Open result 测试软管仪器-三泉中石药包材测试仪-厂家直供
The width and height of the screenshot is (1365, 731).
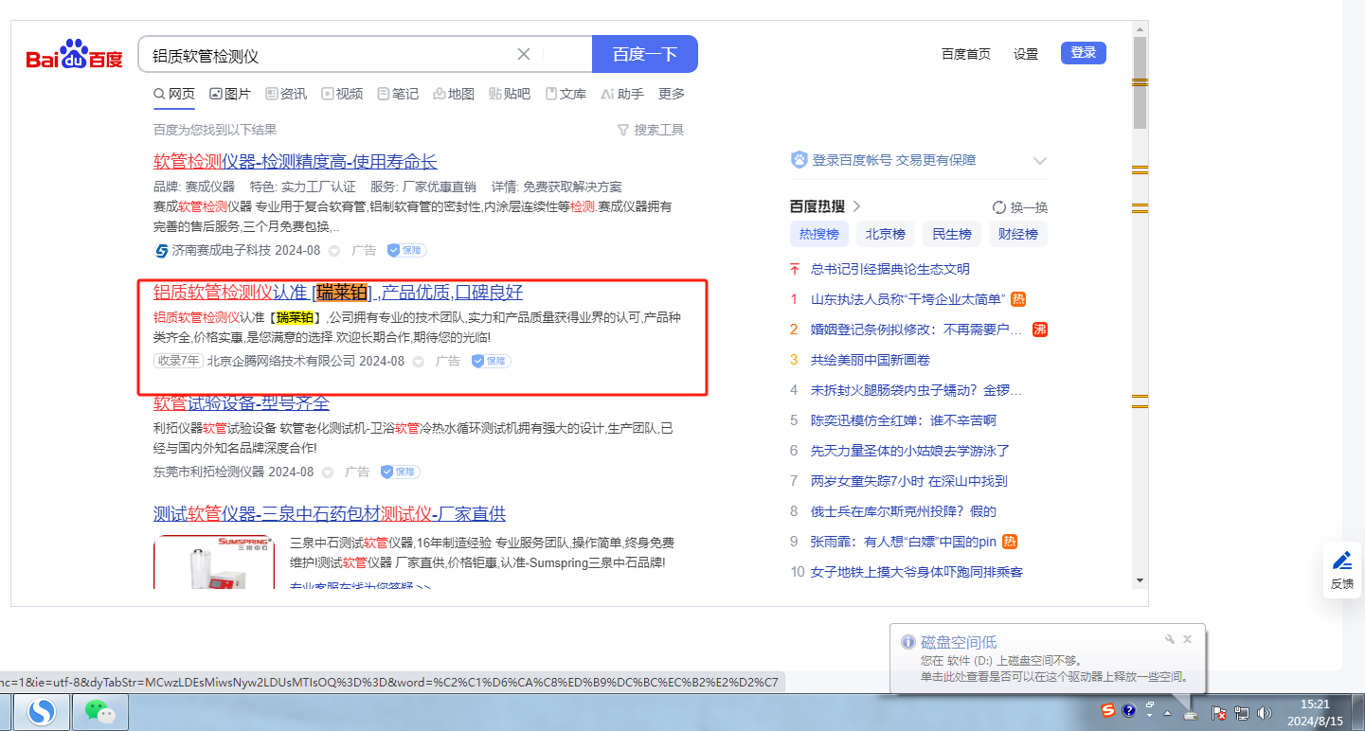coord(330,514)
